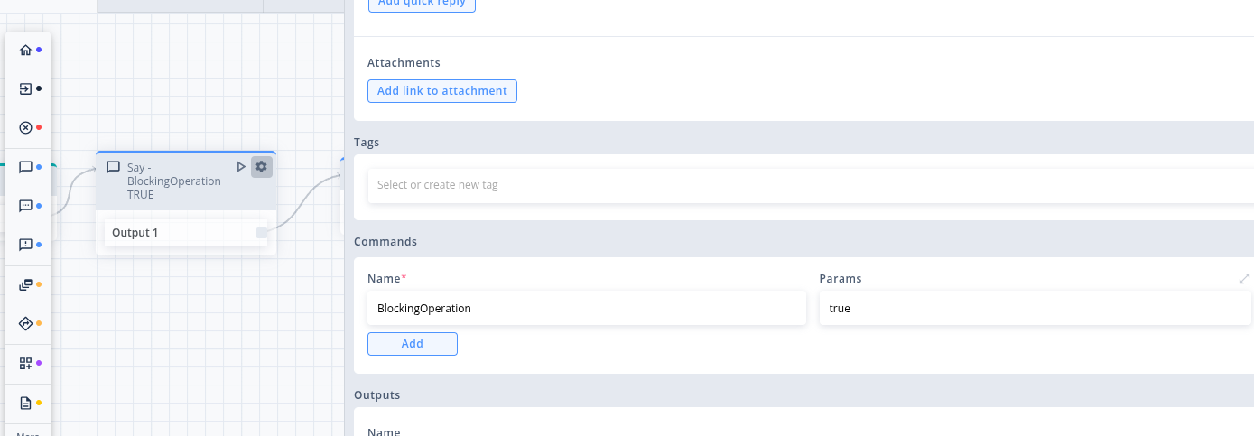Select the document node icon
The width and height of the screenshot is (1254, 436).
click(25, 403)
